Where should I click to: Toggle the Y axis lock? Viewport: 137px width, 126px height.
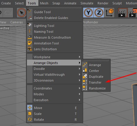88,13
